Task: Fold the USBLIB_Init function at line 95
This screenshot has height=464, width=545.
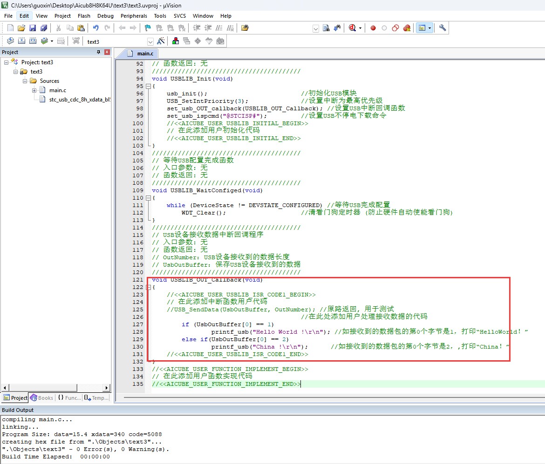Action: coord(148,86)
